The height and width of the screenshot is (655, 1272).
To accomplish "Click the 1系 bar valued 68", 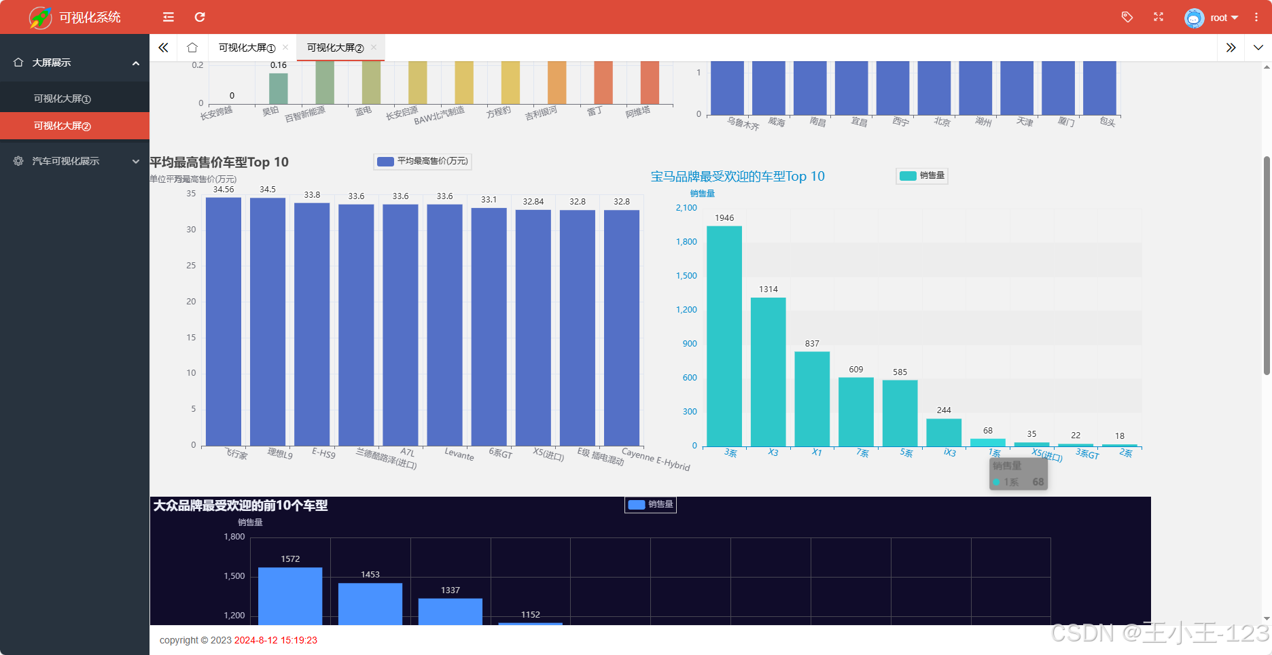I will click(x=988, y=442).
